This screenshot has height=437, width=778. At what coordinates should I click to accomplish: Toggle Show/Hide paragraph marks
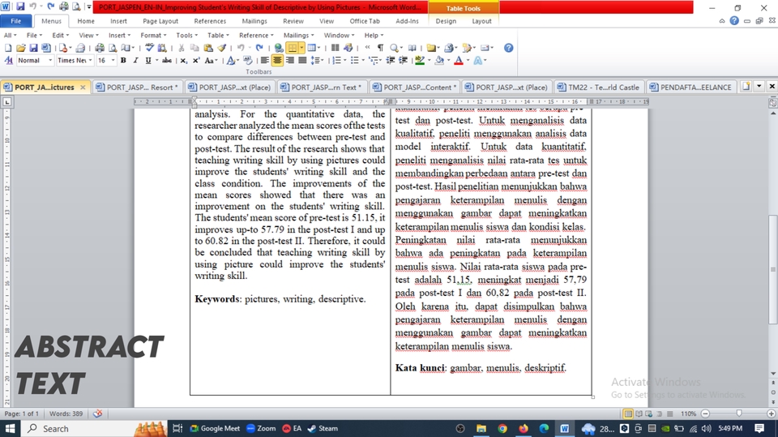[380, 48]
